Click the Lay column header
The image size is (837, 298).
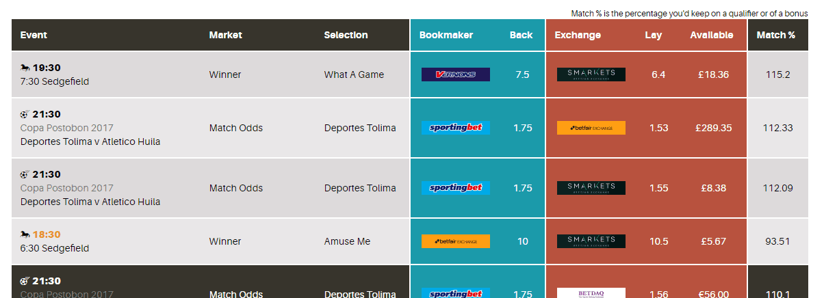tap(653, 35)
